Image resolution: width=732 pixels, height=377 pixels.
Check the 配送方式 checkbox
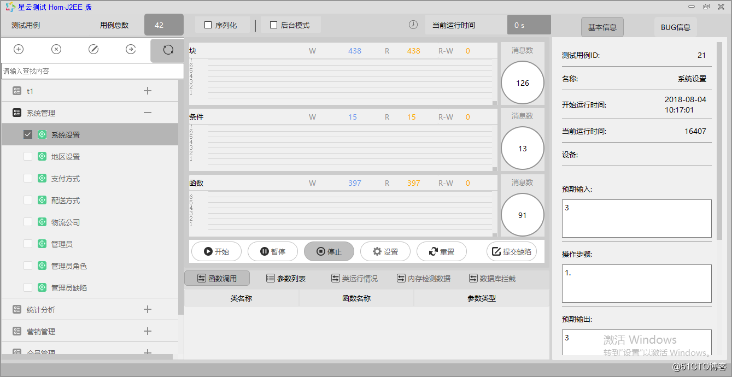pos(28,200)
